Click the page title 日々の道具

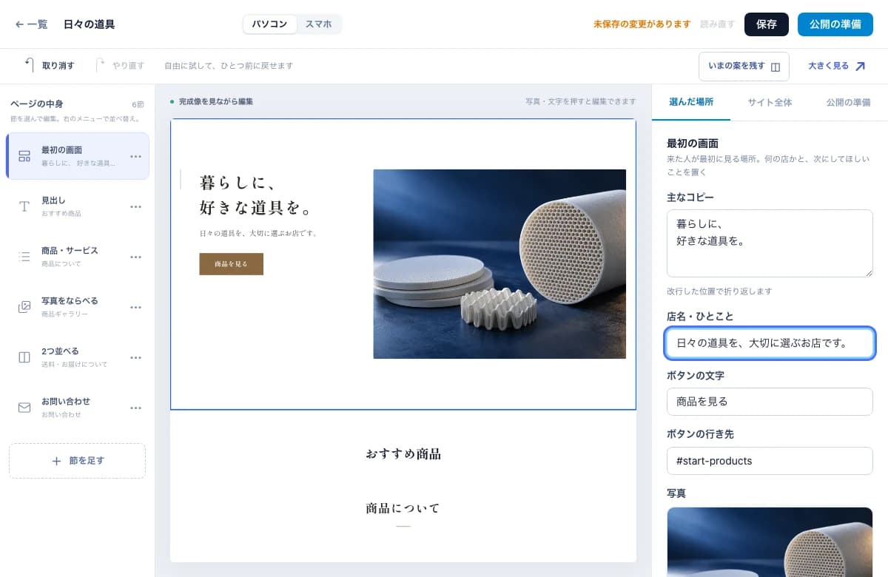point(89,24)
